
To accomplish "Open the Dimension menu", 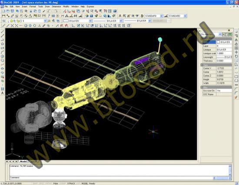I will tap(56, 7).
